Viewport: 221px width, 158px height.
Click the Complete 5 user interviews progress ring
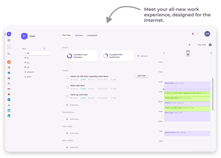(70, 56)
